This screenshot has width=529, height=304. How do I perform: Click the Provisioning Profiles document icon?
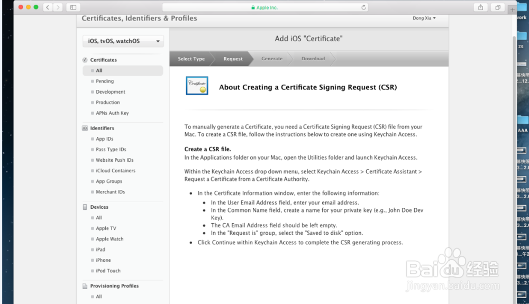tap(85, 286)
